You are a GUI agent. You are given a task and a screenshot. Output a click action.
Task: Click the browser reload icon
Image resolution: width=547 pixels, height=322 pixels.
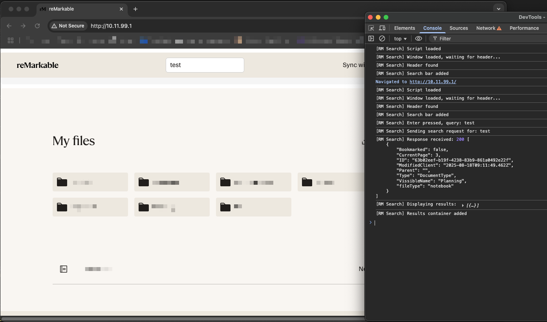[x=37, y=26]
